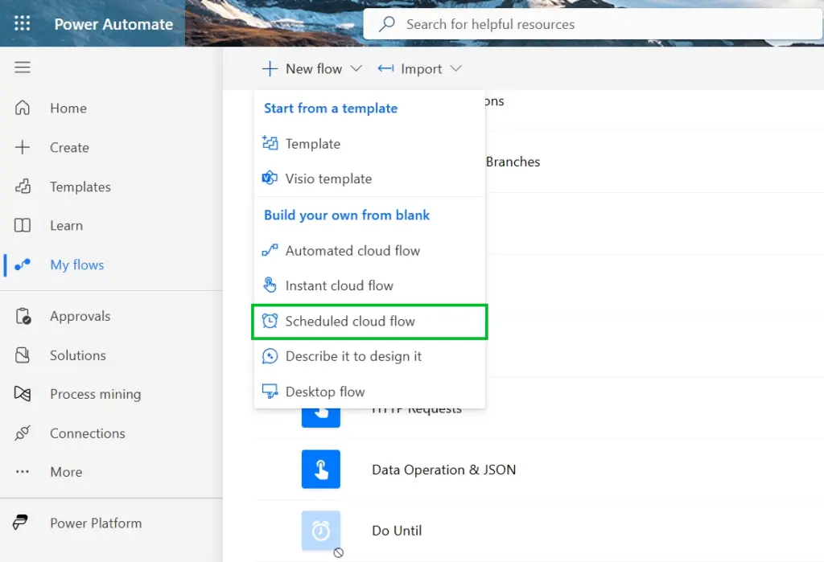
Task: Open the Do Until flow
Action: pyautogui.click(x=397, y=531)
